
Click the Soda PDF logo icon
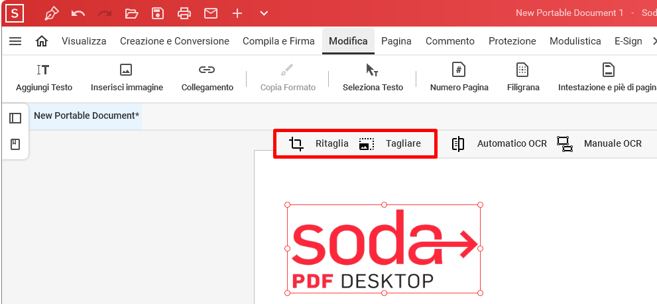pyautogui.click(x=15, y=13)
